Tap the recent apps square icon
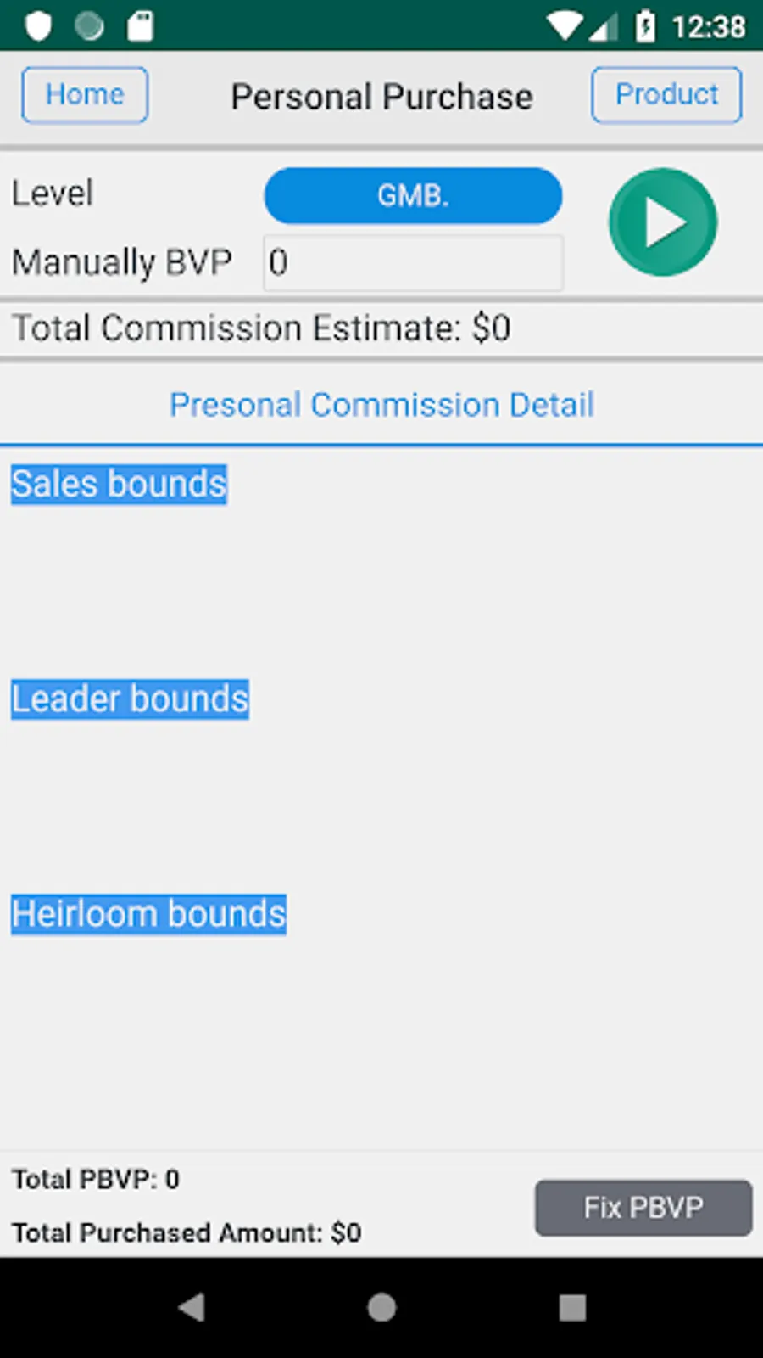 pyautogui.click(x=572, y=1307)
